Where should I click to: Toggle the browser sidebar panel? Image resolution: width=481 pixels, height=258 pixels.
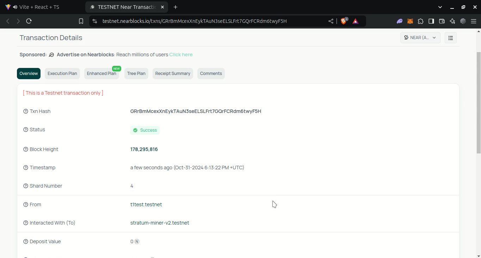[431, 21]
